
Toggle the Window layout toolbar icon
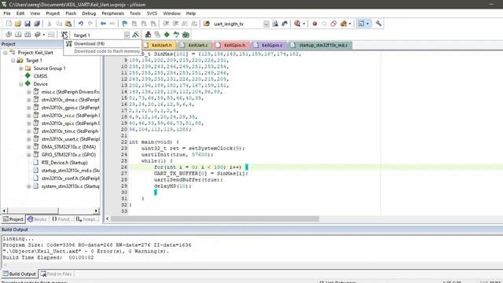tap(362, 24)
